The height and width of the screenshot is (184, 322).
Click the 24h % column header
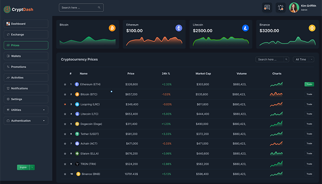click(166, 74)
